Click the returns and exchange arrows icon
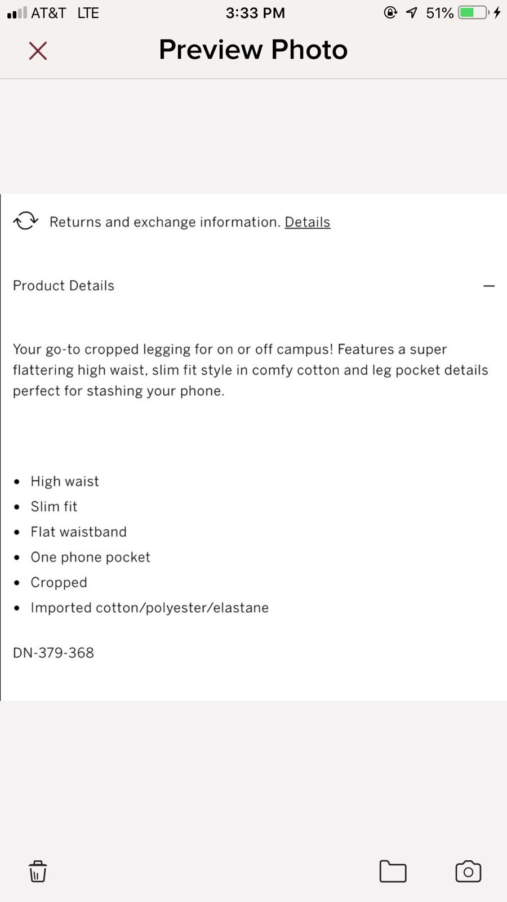 point(26,221)
